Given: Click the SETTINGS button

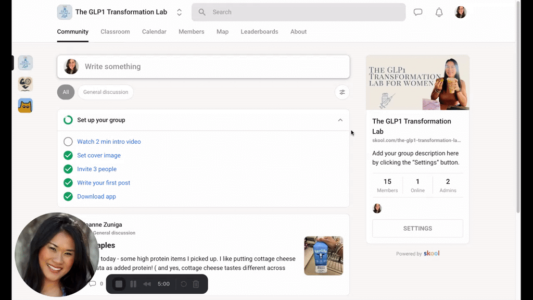Looking at the screenshot, I should coord(417,229).
